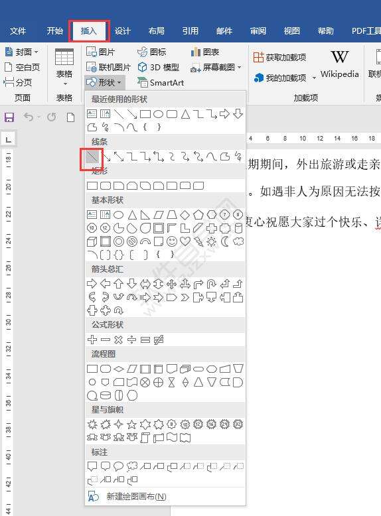Open the 屏幕截图 screenshot dropdown
The image size is (381, 516).
tap(216, 68)
